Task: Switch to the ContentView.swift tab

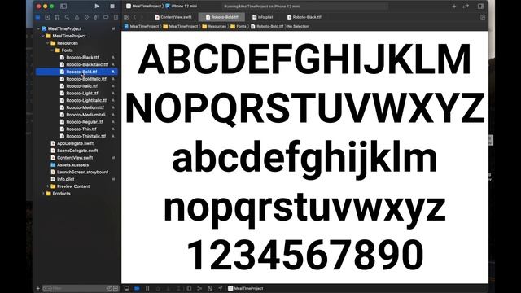Action: 173,17
